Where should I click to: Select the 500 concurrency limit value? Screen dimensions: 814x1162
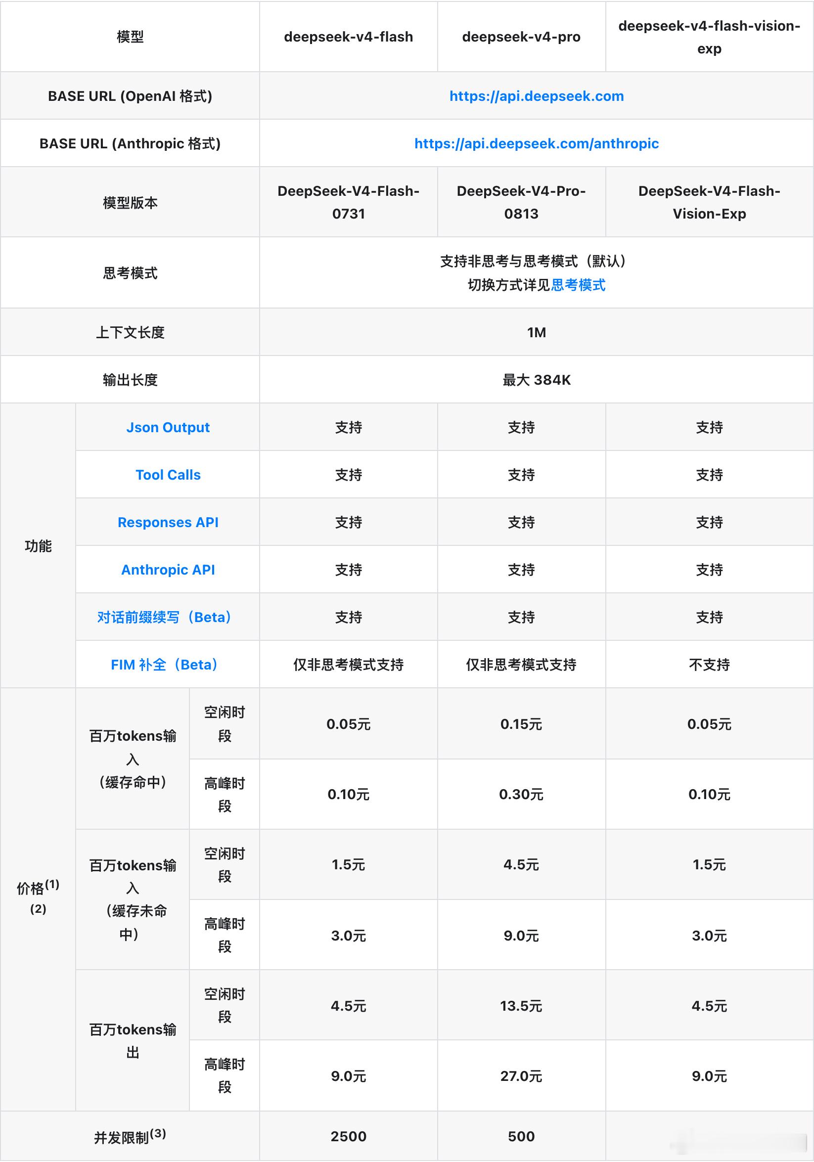click(521, 1137)
